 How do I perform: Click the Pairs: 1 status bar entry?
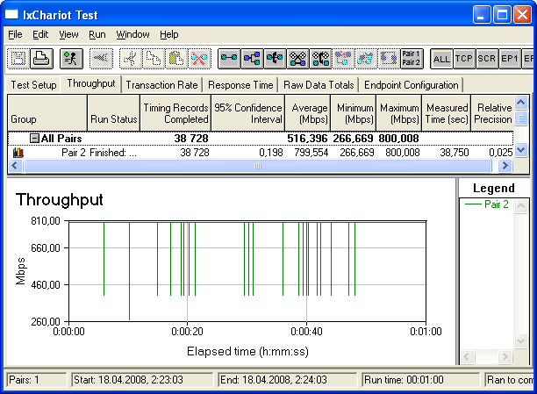pyautogui.click(x=36, y=380)
